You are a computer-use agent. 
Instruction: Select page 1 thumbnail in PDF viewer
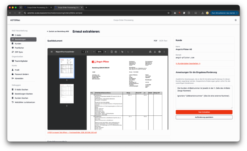67,68
